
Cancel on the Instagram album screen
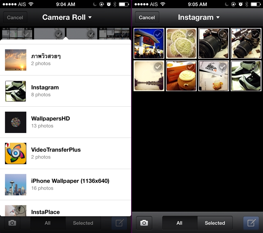click(147, 17)
